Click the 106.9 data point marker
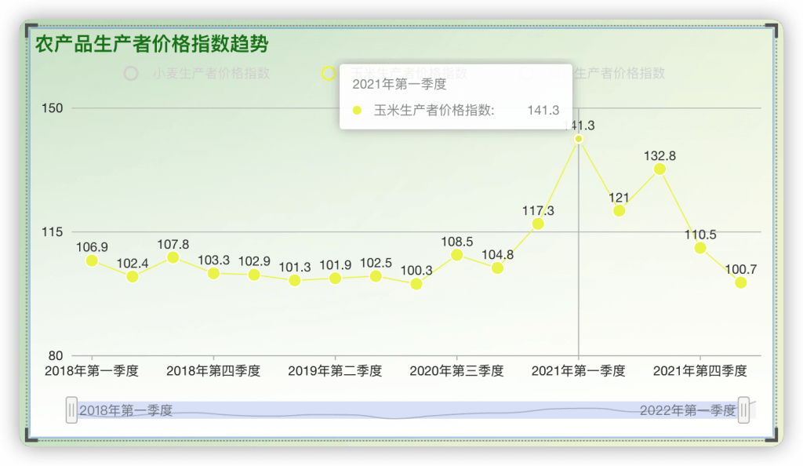803x466 pixels. coord(93,260)
